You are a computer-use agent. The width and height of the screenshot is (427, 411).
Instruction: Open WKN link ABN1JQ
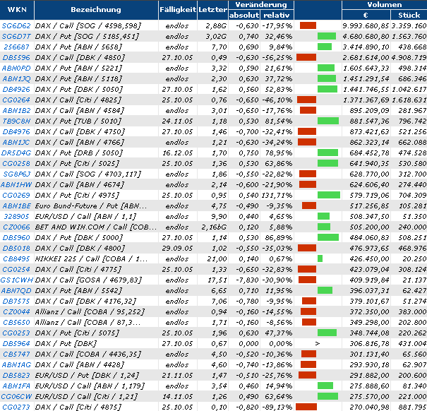16,79
